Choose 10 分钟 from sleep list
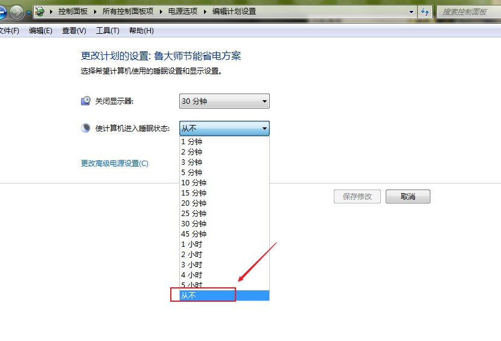 225,182
